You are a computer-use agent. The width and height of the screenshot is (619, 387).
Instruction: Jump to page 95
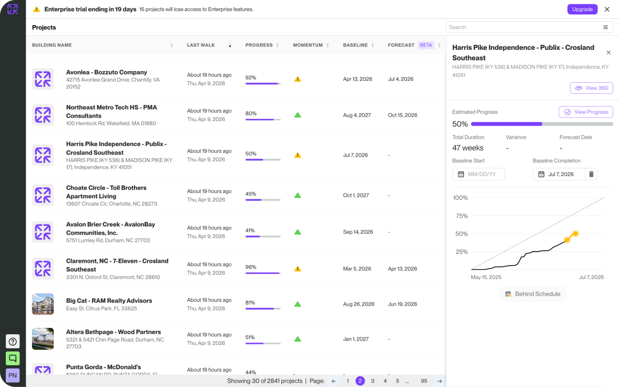click(x=424, y=381)
